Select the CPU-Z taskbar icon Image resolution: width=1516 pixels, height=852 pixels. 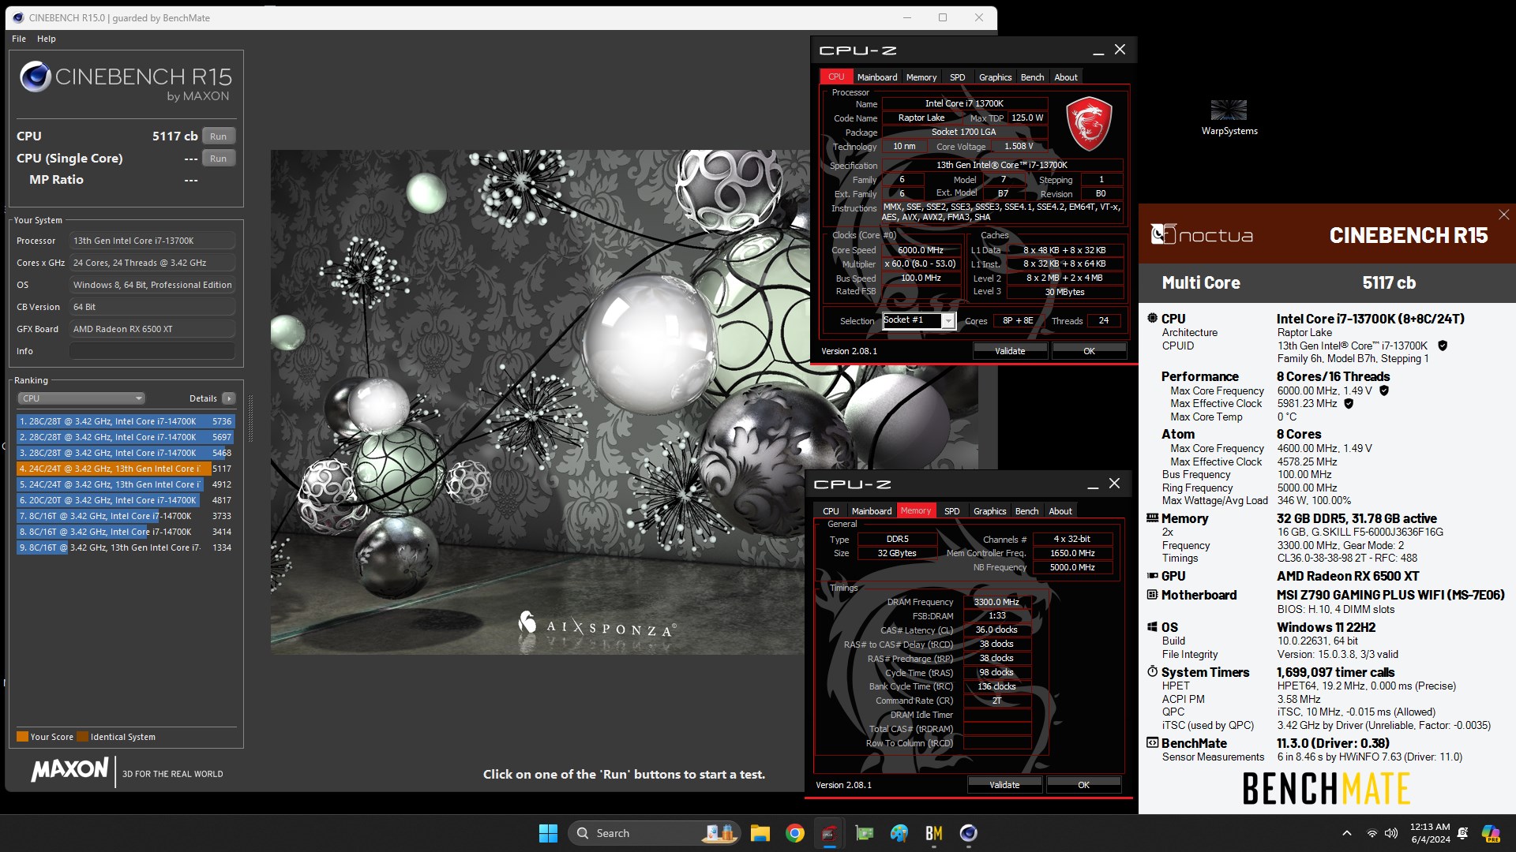[829, 833]
